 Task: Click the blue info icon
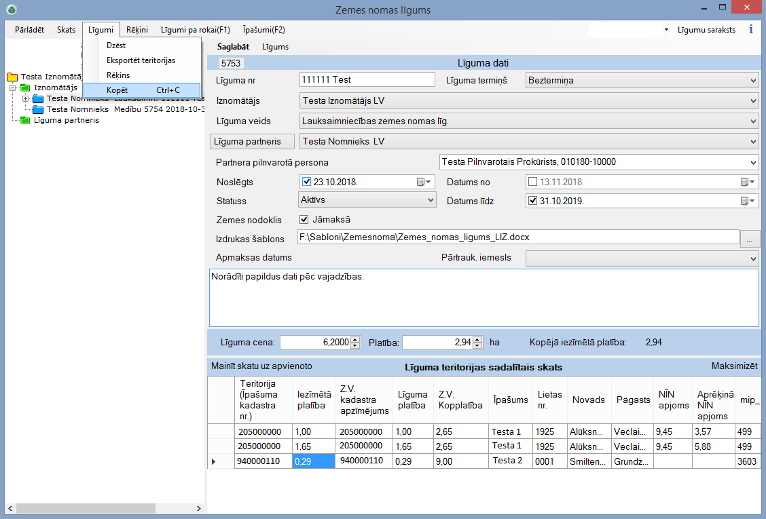(751, 29)
